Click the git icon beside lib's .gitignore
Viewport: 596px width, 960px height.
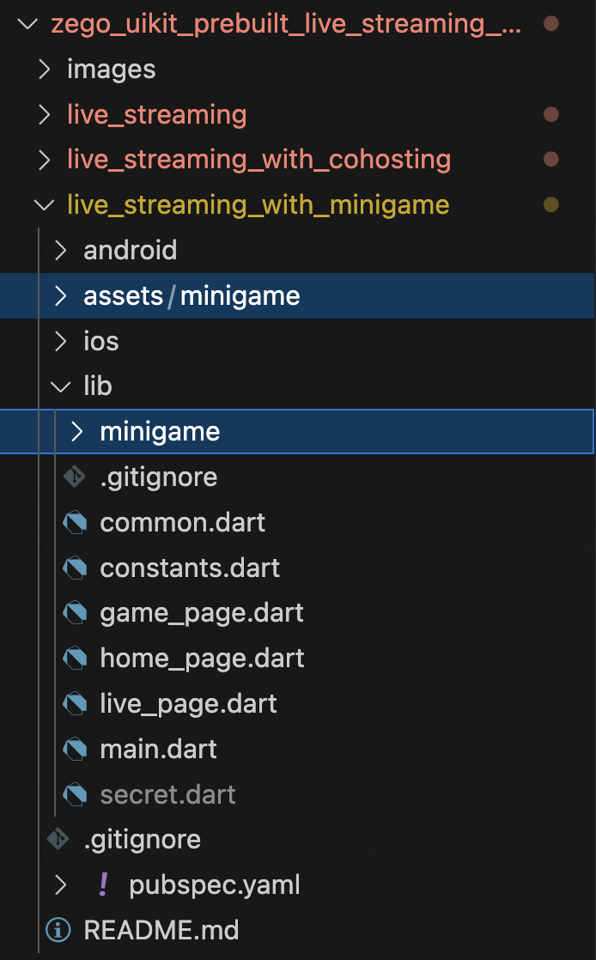click(76, 477)
